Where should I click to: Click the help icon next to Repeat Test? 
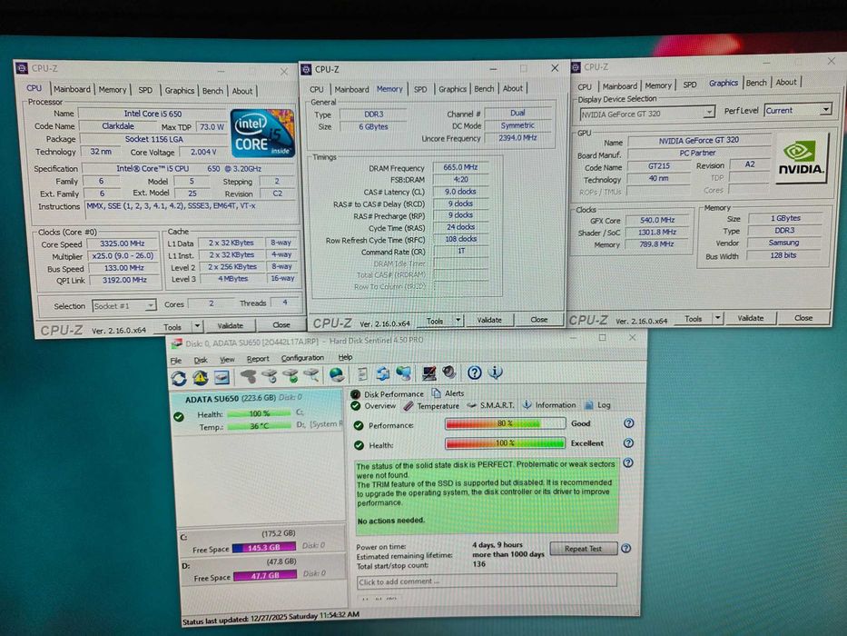pyautogui.click(x=625, y=548)
